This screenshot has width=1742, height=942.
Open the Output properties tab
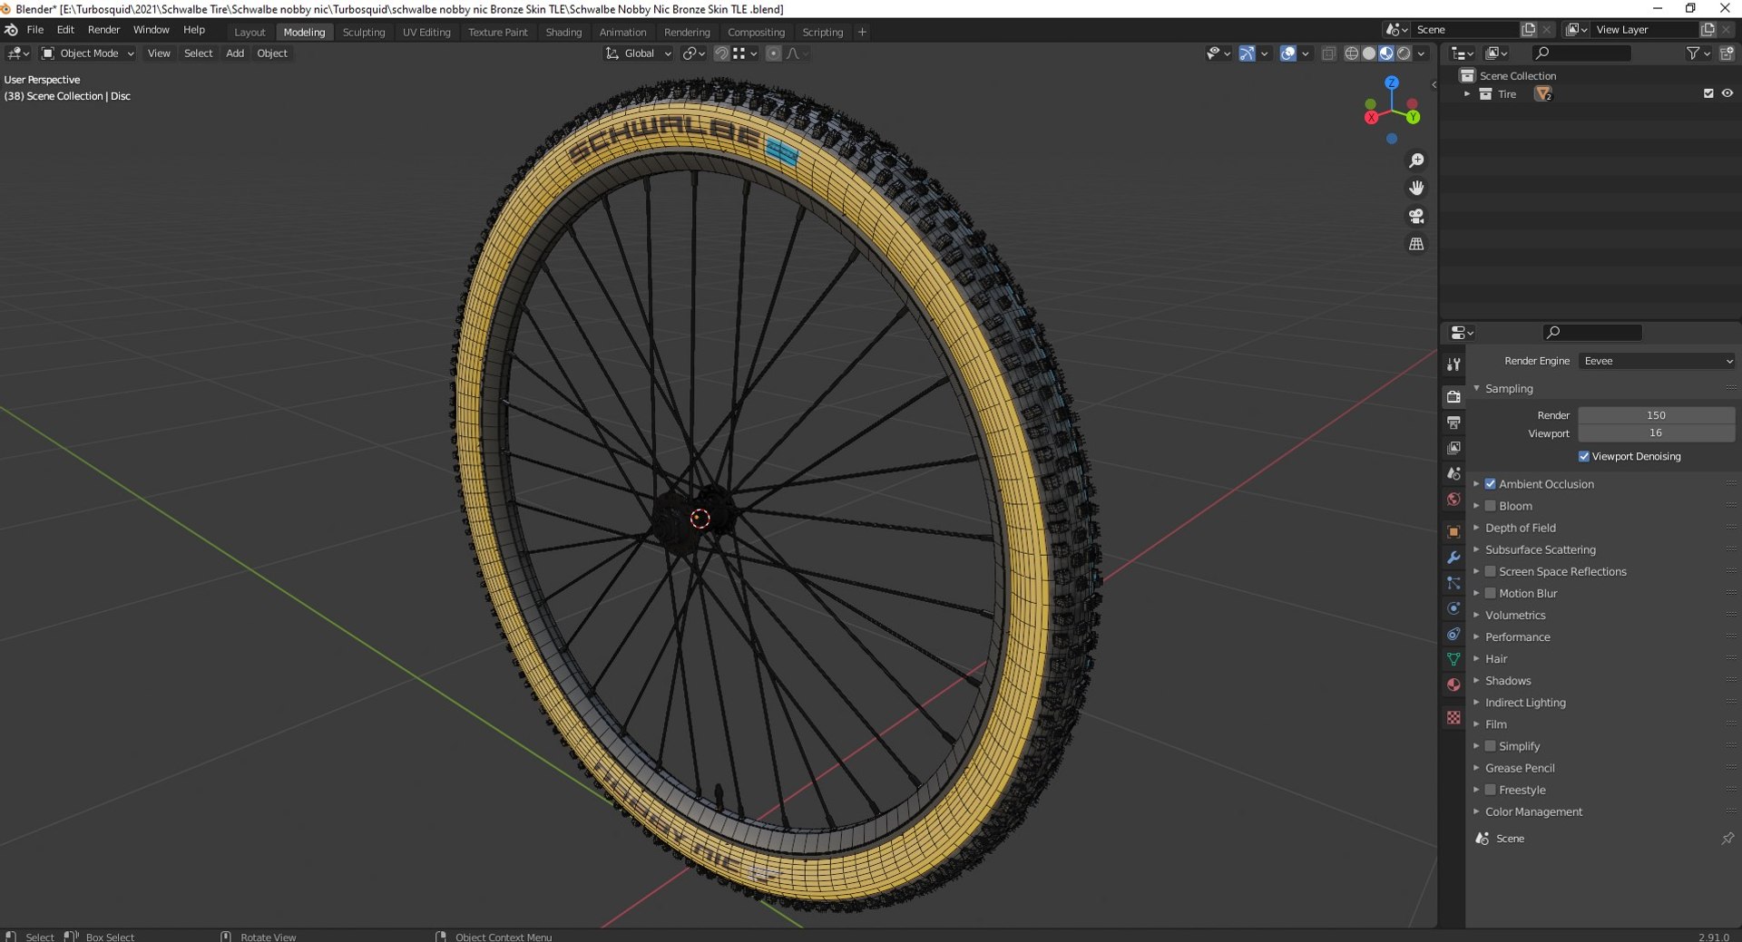(1453, 422)
